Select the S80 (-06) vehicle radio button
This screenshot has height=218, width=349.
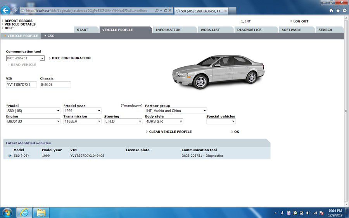click(x=10, y=156)
